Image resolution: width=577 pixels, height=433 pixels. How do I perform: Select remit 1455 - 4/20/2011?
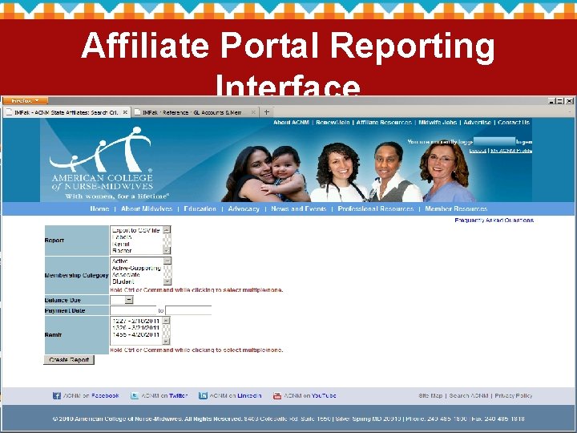(x=135, y=334)
